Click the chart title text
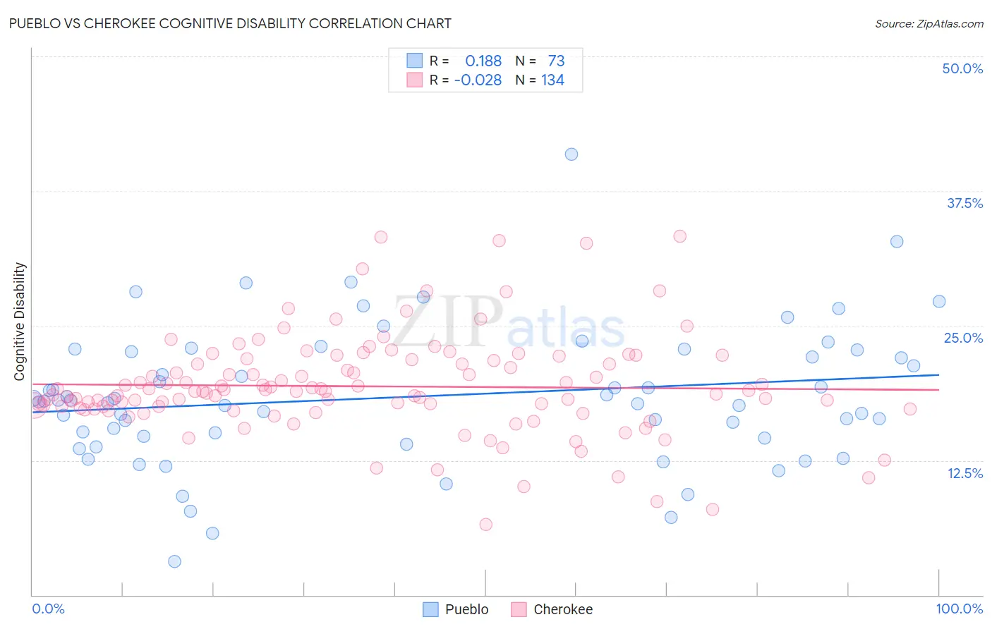Viewport: 992px width, 629px height. [230, 23]
